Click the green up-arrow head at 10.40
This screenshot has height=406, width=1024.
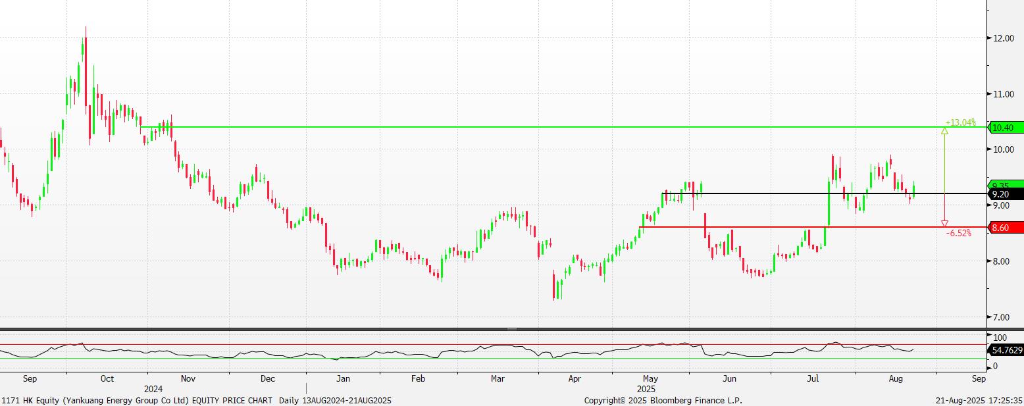pos(945,131)
